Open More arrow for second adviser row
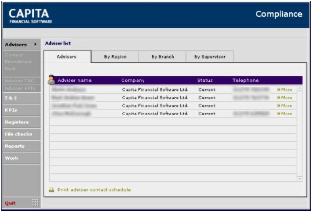Image resolution: width=312 pixels, height=212 pixels. (x=279, y=97)
